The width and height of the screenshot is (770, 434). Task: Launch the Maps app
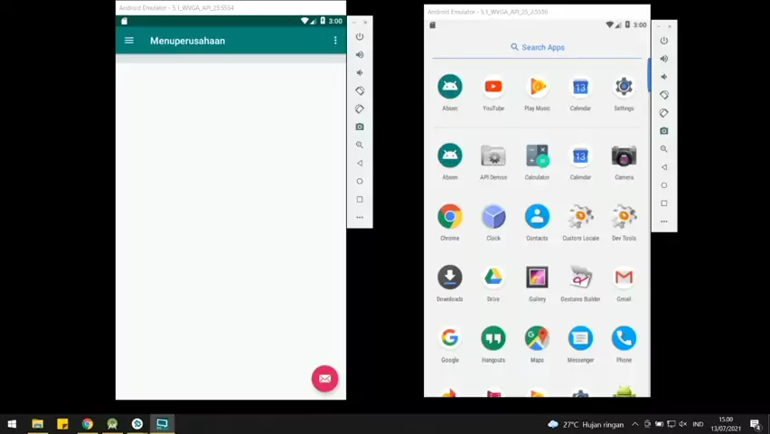pos(537,338)
